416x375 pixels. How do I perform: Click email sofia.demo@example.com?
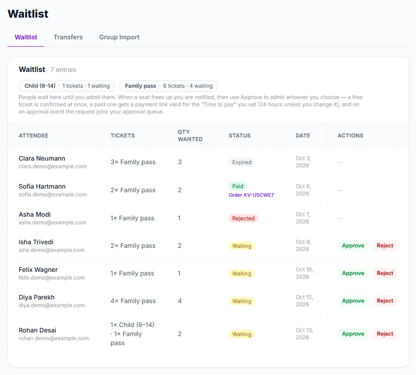[x=52, y=195]
